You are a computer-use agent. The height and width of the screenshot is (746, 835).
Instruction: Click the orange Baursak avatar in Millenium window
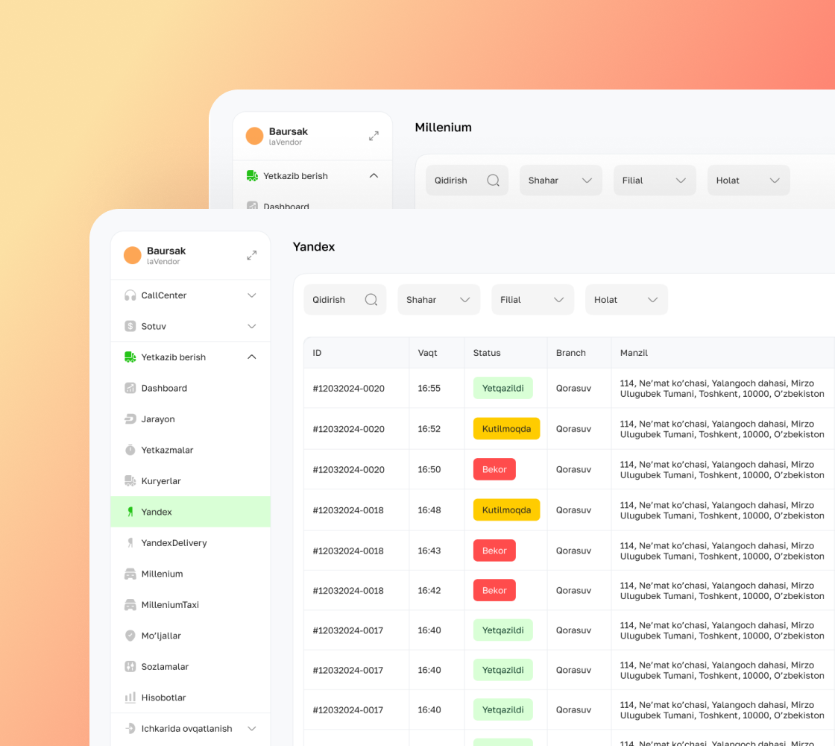254,136
